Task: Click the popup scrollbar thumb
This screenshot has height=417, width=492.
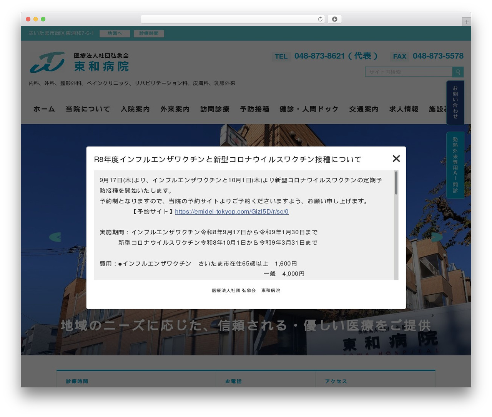Action: (x=396, y=183)
